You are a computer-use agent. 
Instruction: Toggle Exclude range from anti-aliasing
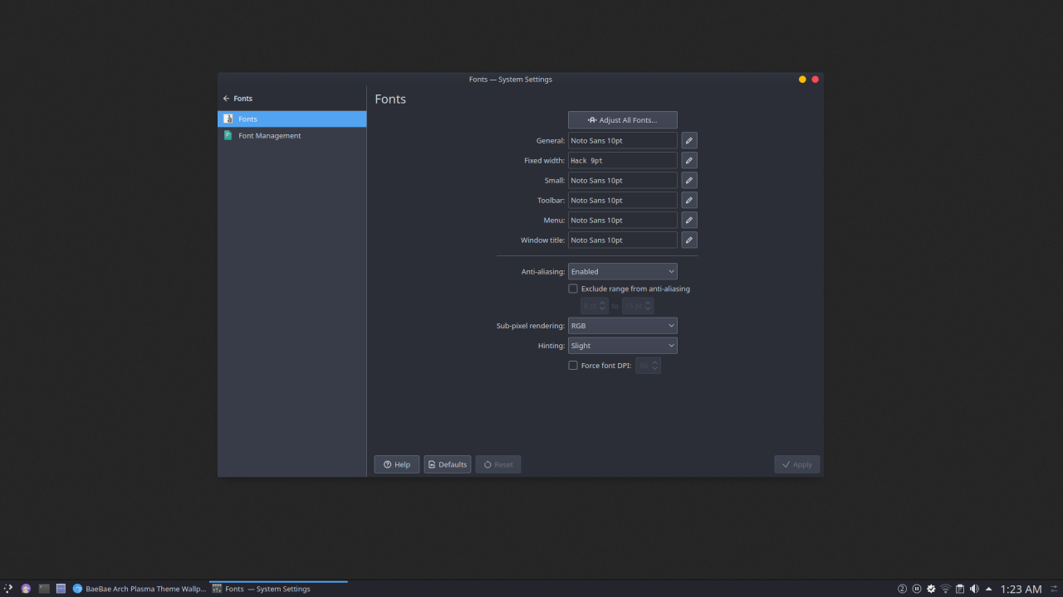pyautogui.click(x=573, y=289)
